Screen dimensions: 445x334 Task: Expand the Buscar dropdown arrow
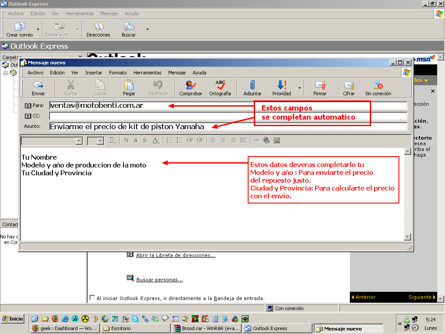147,29
